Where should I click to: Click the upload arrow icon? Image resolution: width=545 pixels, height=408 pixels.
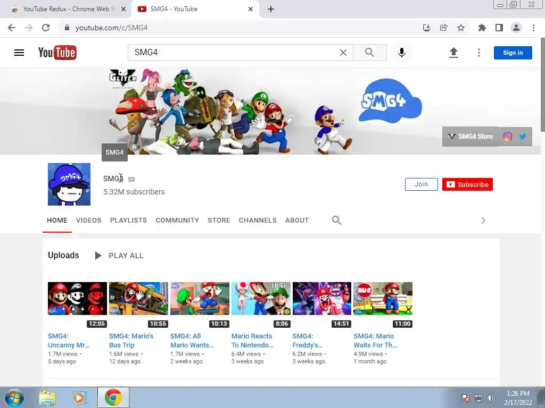(453, 53)
